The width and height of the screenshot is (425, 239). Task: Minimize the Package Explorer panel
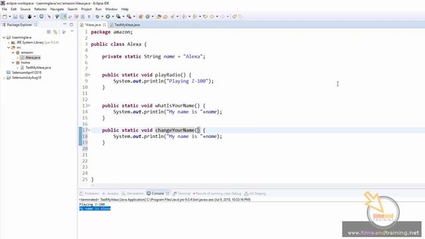click(64, 25)
